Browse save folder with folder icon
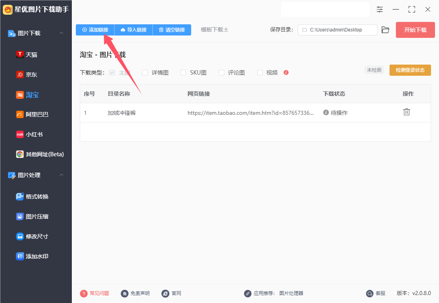439x303 pixels. [x=386, y=30]
